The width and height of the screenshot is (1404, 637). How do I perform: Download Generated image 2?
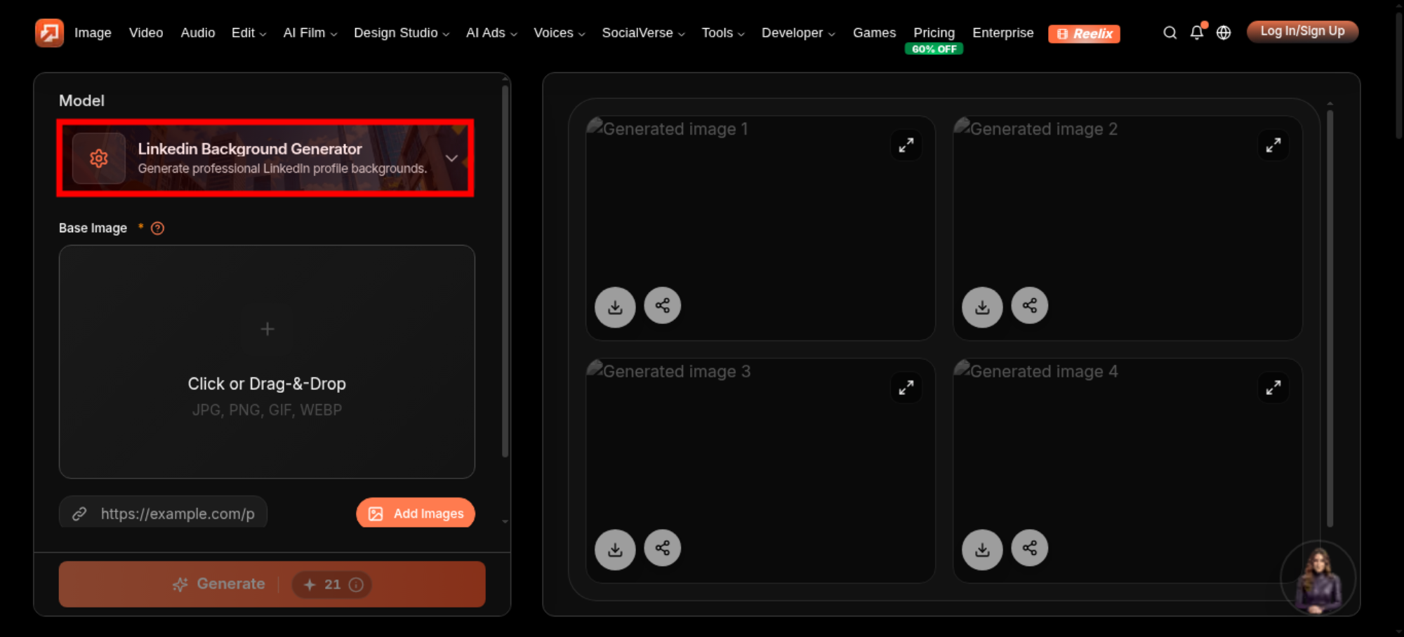click(x=982, y=307)
